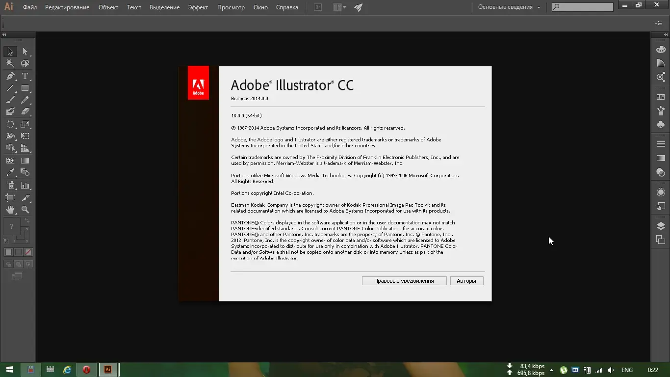Collapse the Tools panel with the double-arrow
670x377 pixels.
(x=3, y=35)
